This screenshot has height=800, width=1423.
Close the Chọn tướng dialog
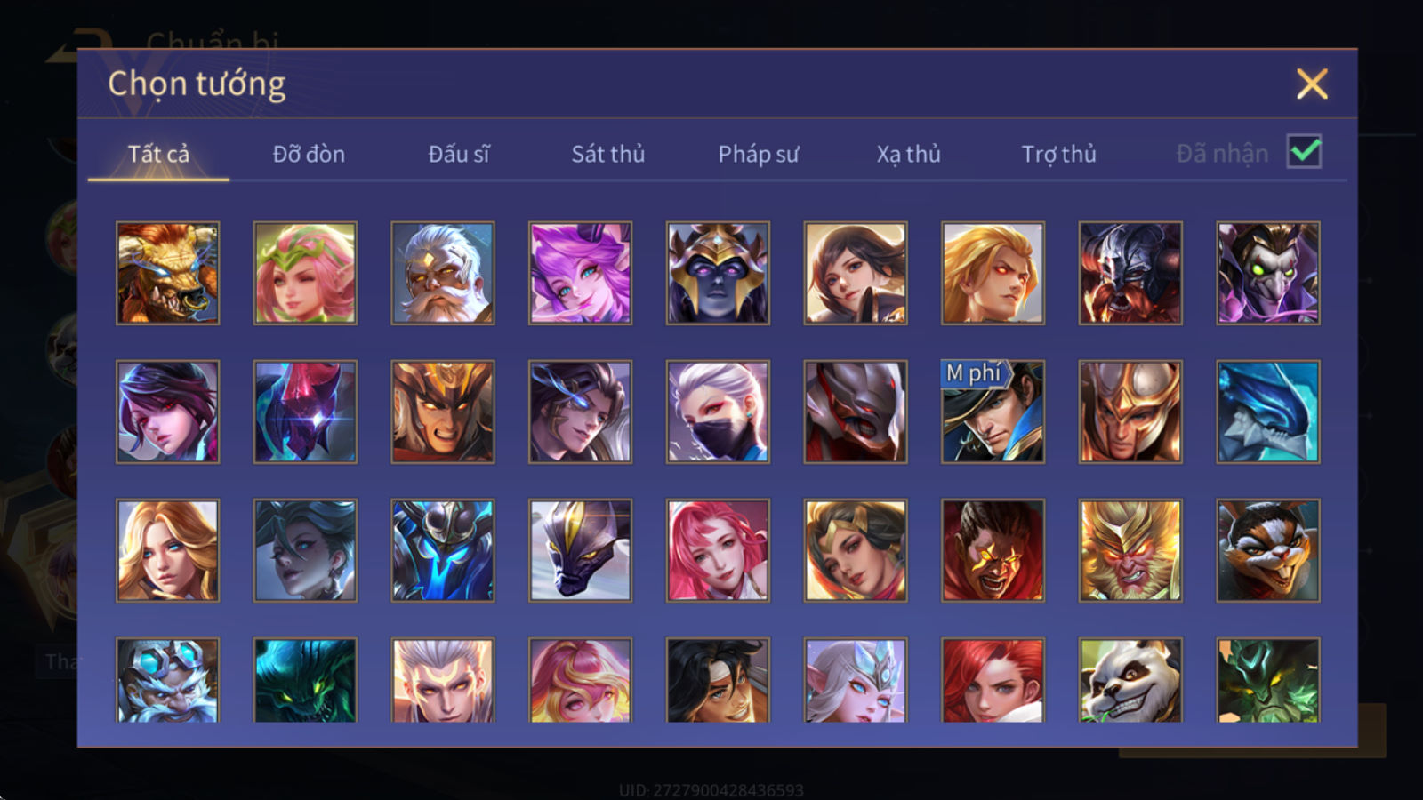[x=1312, y=84]
